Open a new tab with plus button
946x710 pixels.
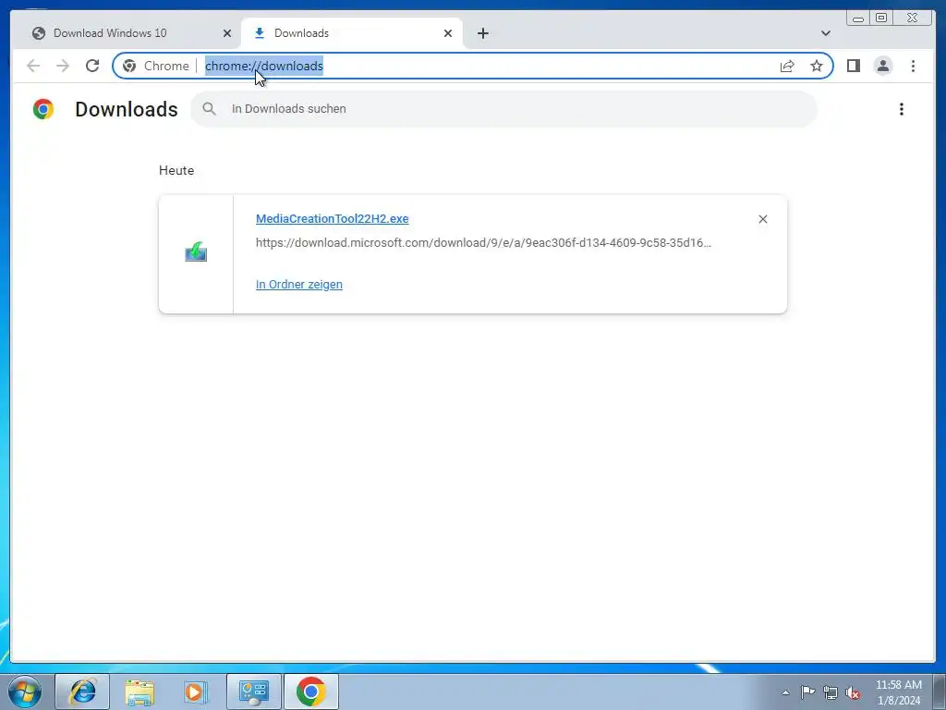(x=482, y=33)
